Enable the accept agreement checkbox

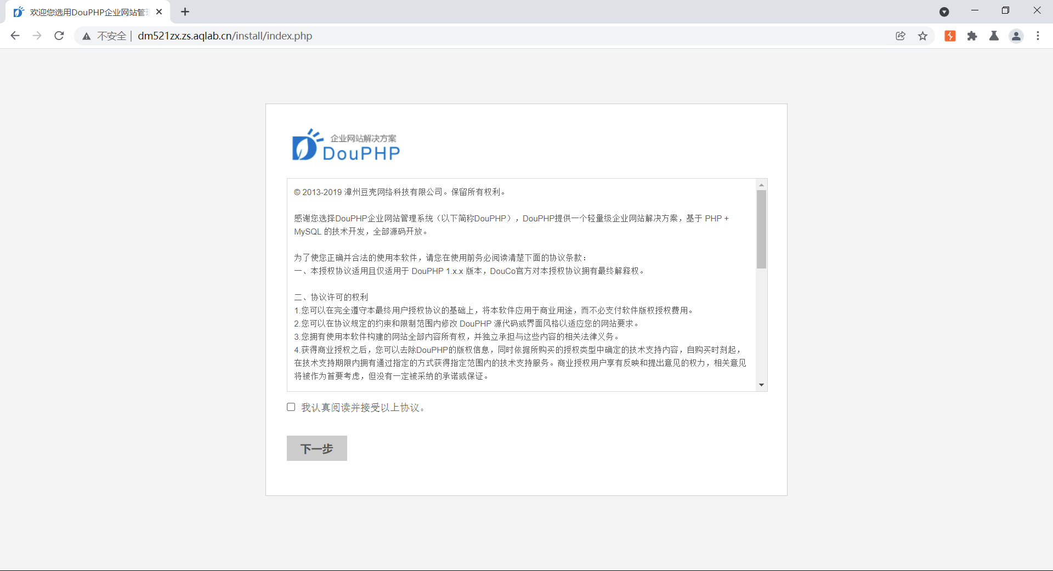291,407
